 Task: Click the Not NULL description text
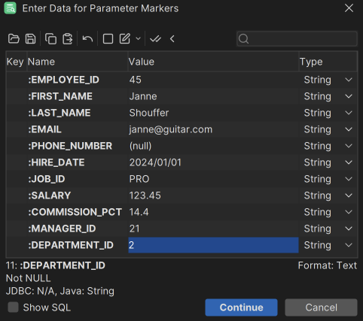[x=28, y=278]
